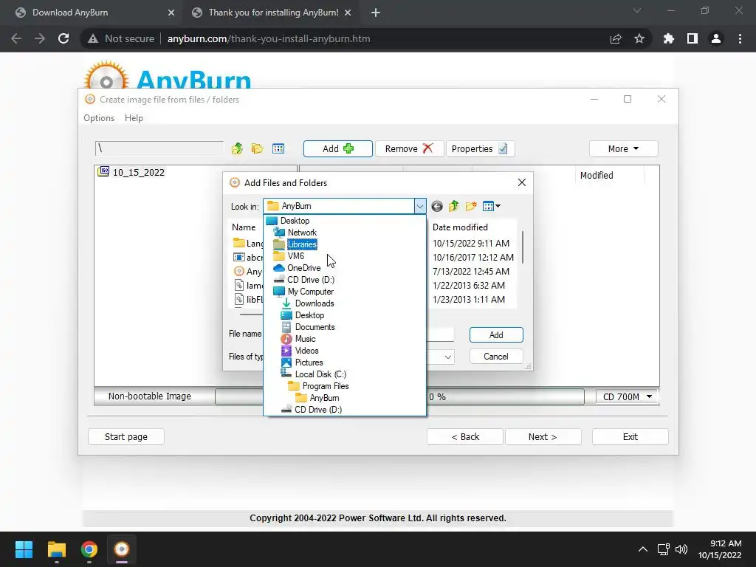
Task: Click the Date modified column header
Action: click(460, 227)
